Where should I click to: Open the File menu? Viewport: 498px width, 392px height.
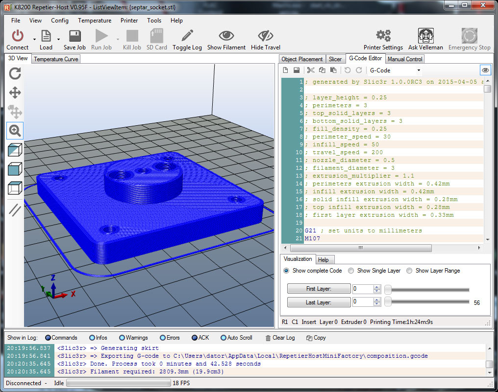click(x=16, y=20)
